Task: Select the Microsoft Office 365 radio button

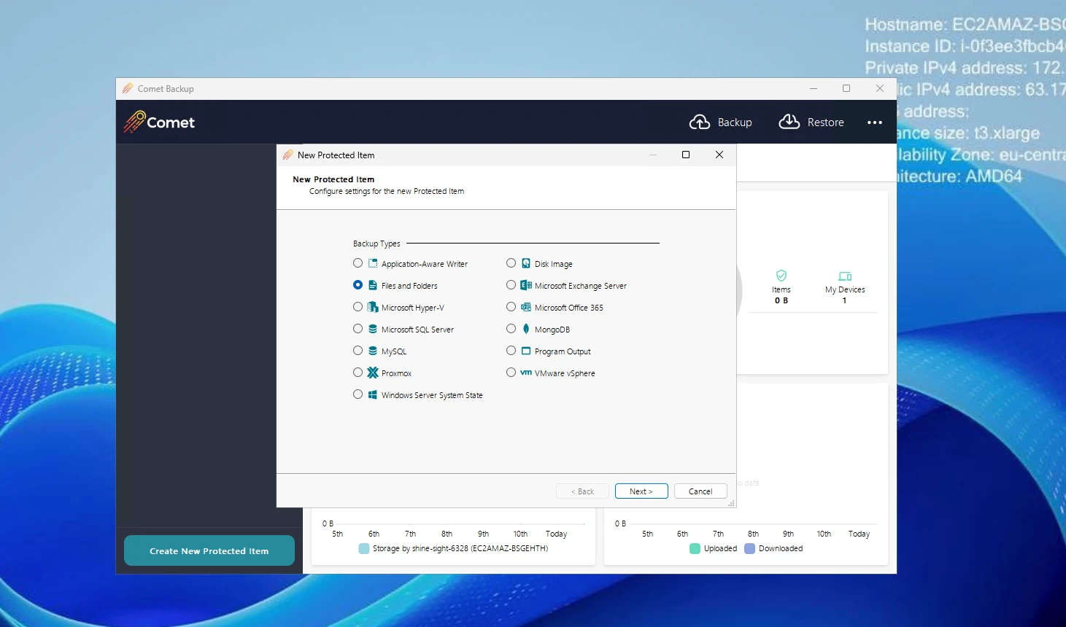Action: tap(511, 307)
